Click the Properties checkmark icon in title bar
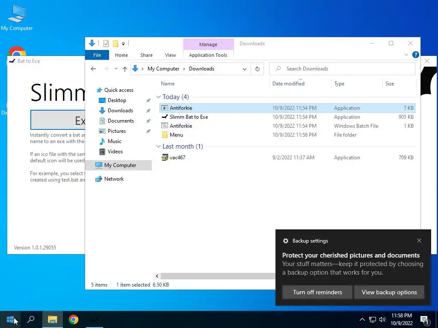 click(x=106, y=44)
